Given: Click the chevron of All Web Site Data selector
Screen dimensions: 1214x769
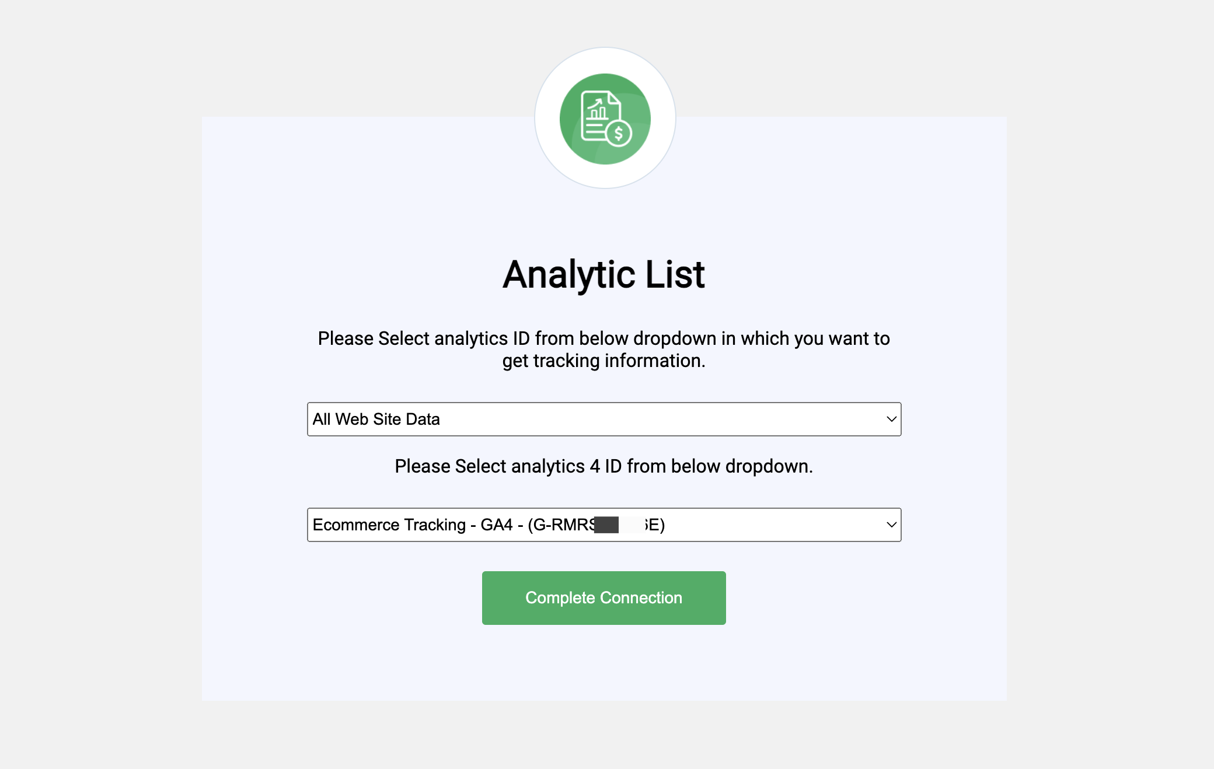Looking at the screenshot, I should click(891, 419).
